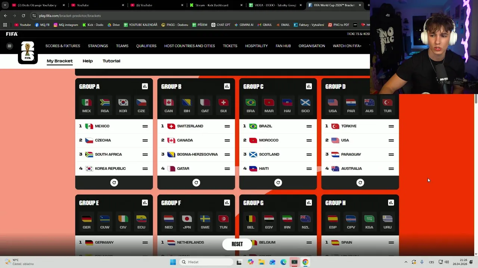This screenshot has height=268, width=478.
Task: Click Windows taskbar search box
Action: (x=207, y=262)
